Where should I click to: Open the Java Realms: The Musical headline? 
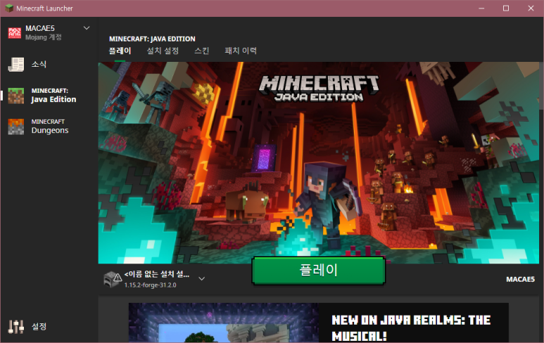[411, 328]
